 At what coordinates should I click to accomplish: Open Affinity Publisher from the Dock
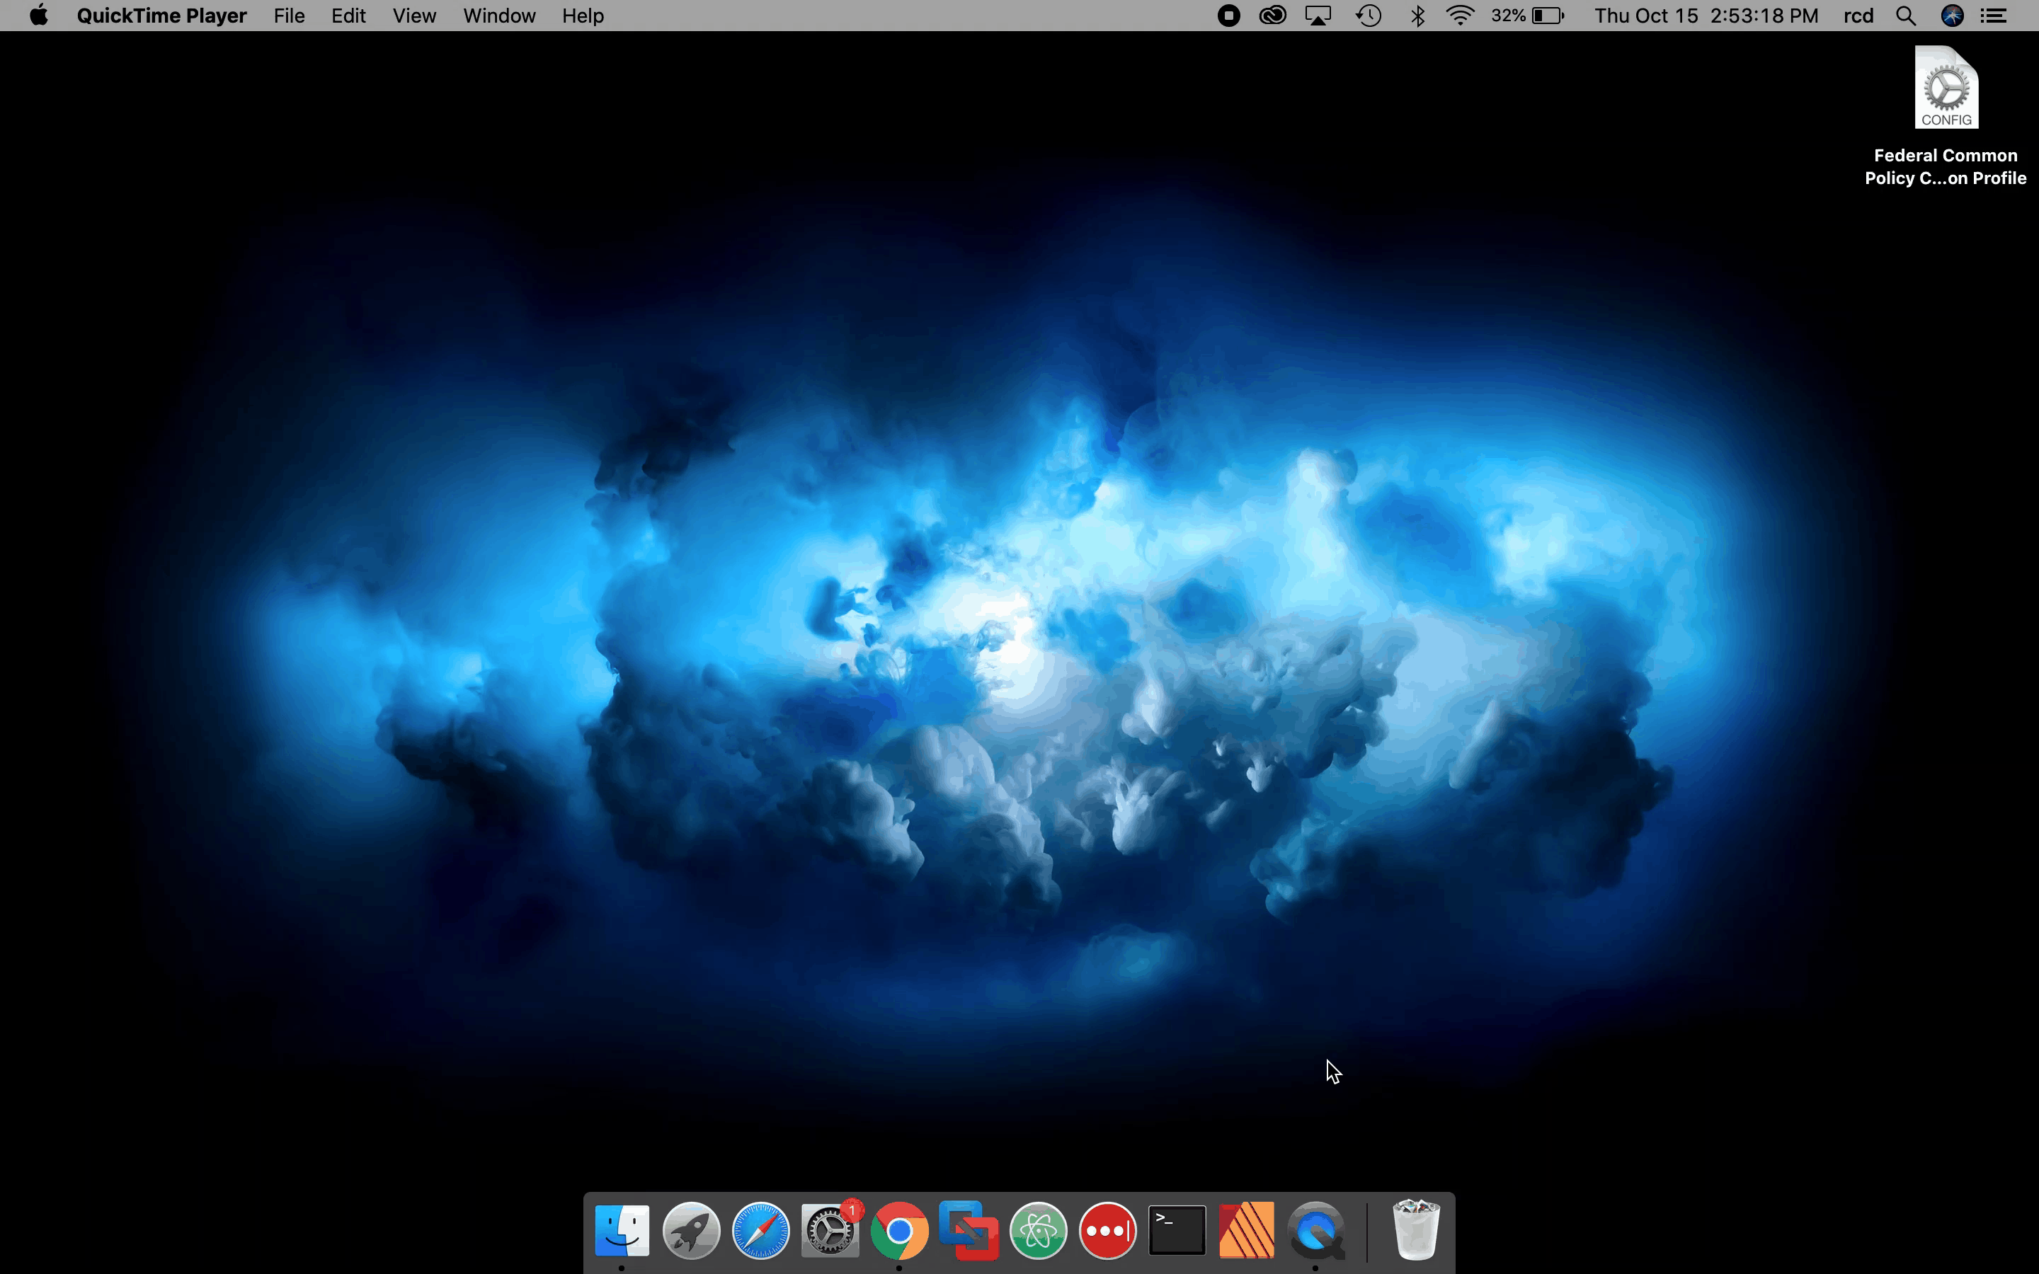pyautogui.click(x=1245, y=1229)
